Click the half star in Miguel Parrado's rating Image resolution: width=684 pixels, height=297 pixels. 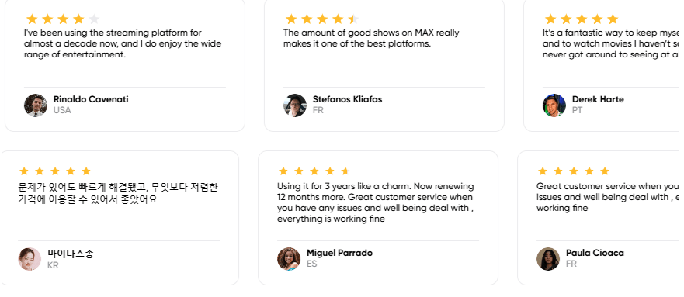point(345,171)
